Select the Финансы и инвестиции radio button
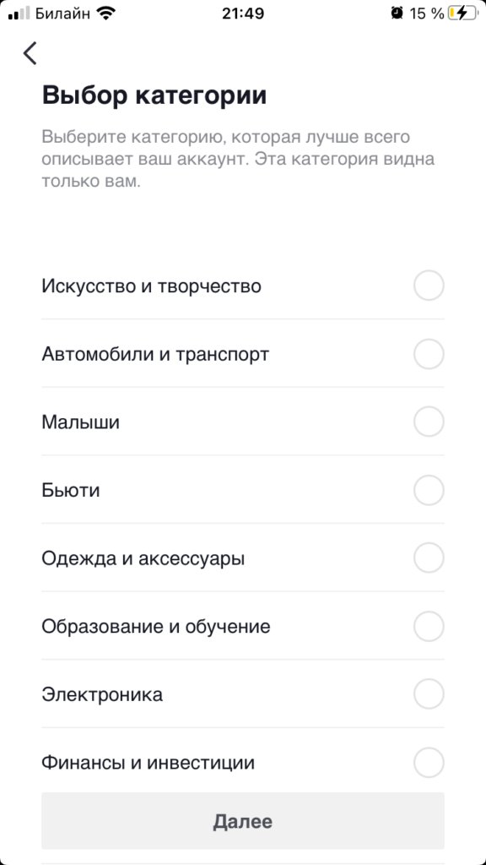This screenshot has width=486, height=865. [x=429, y=762]
